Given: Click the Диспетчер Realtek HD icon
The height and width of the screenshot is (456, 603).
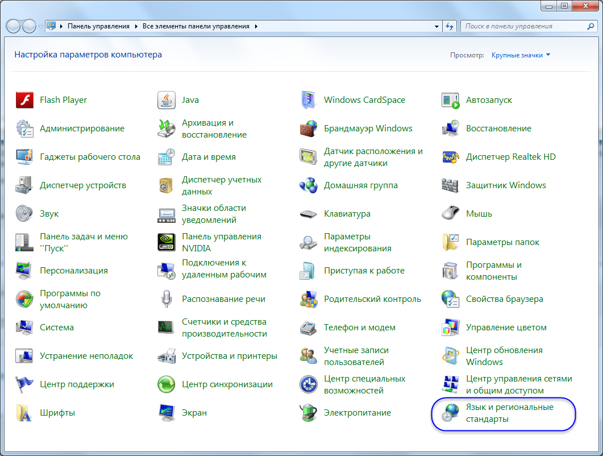Looking at the screenshot, I should pos(450,157).
